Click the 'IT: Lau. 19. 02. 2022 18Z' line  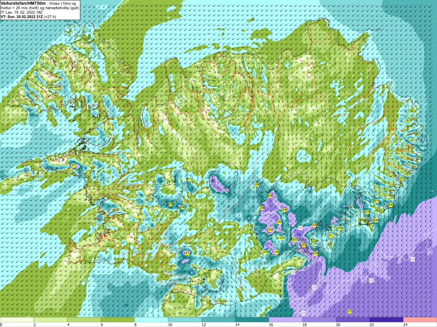point(22,12)
